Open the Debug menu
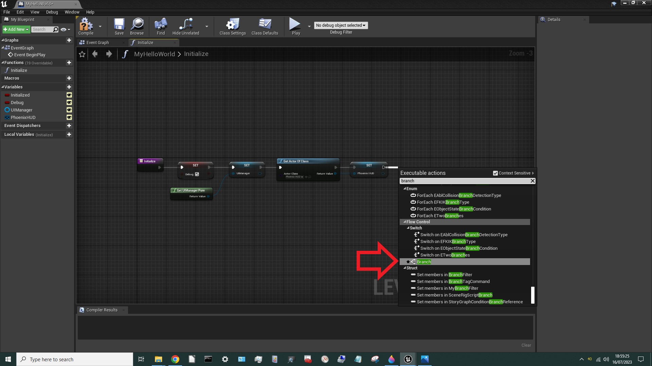Screen dimensions: 652x366 [52, 12]
